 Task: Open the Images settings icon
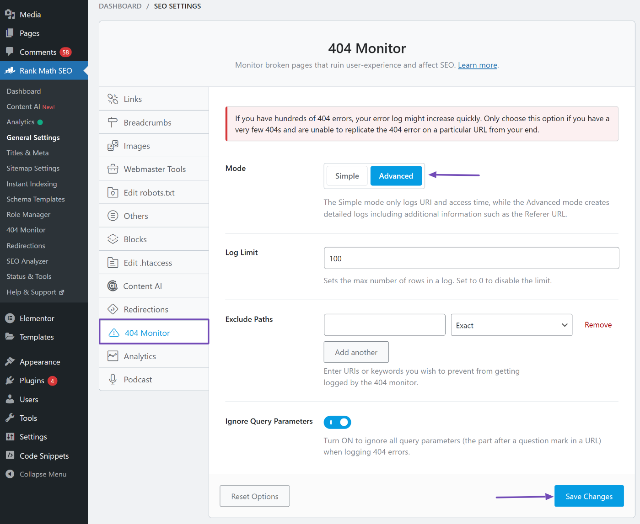coord(113,146)
